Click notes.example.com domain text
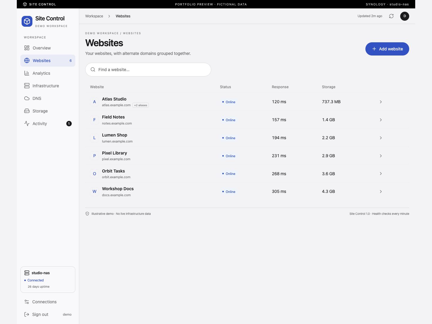432x324 pixels. 117,123
